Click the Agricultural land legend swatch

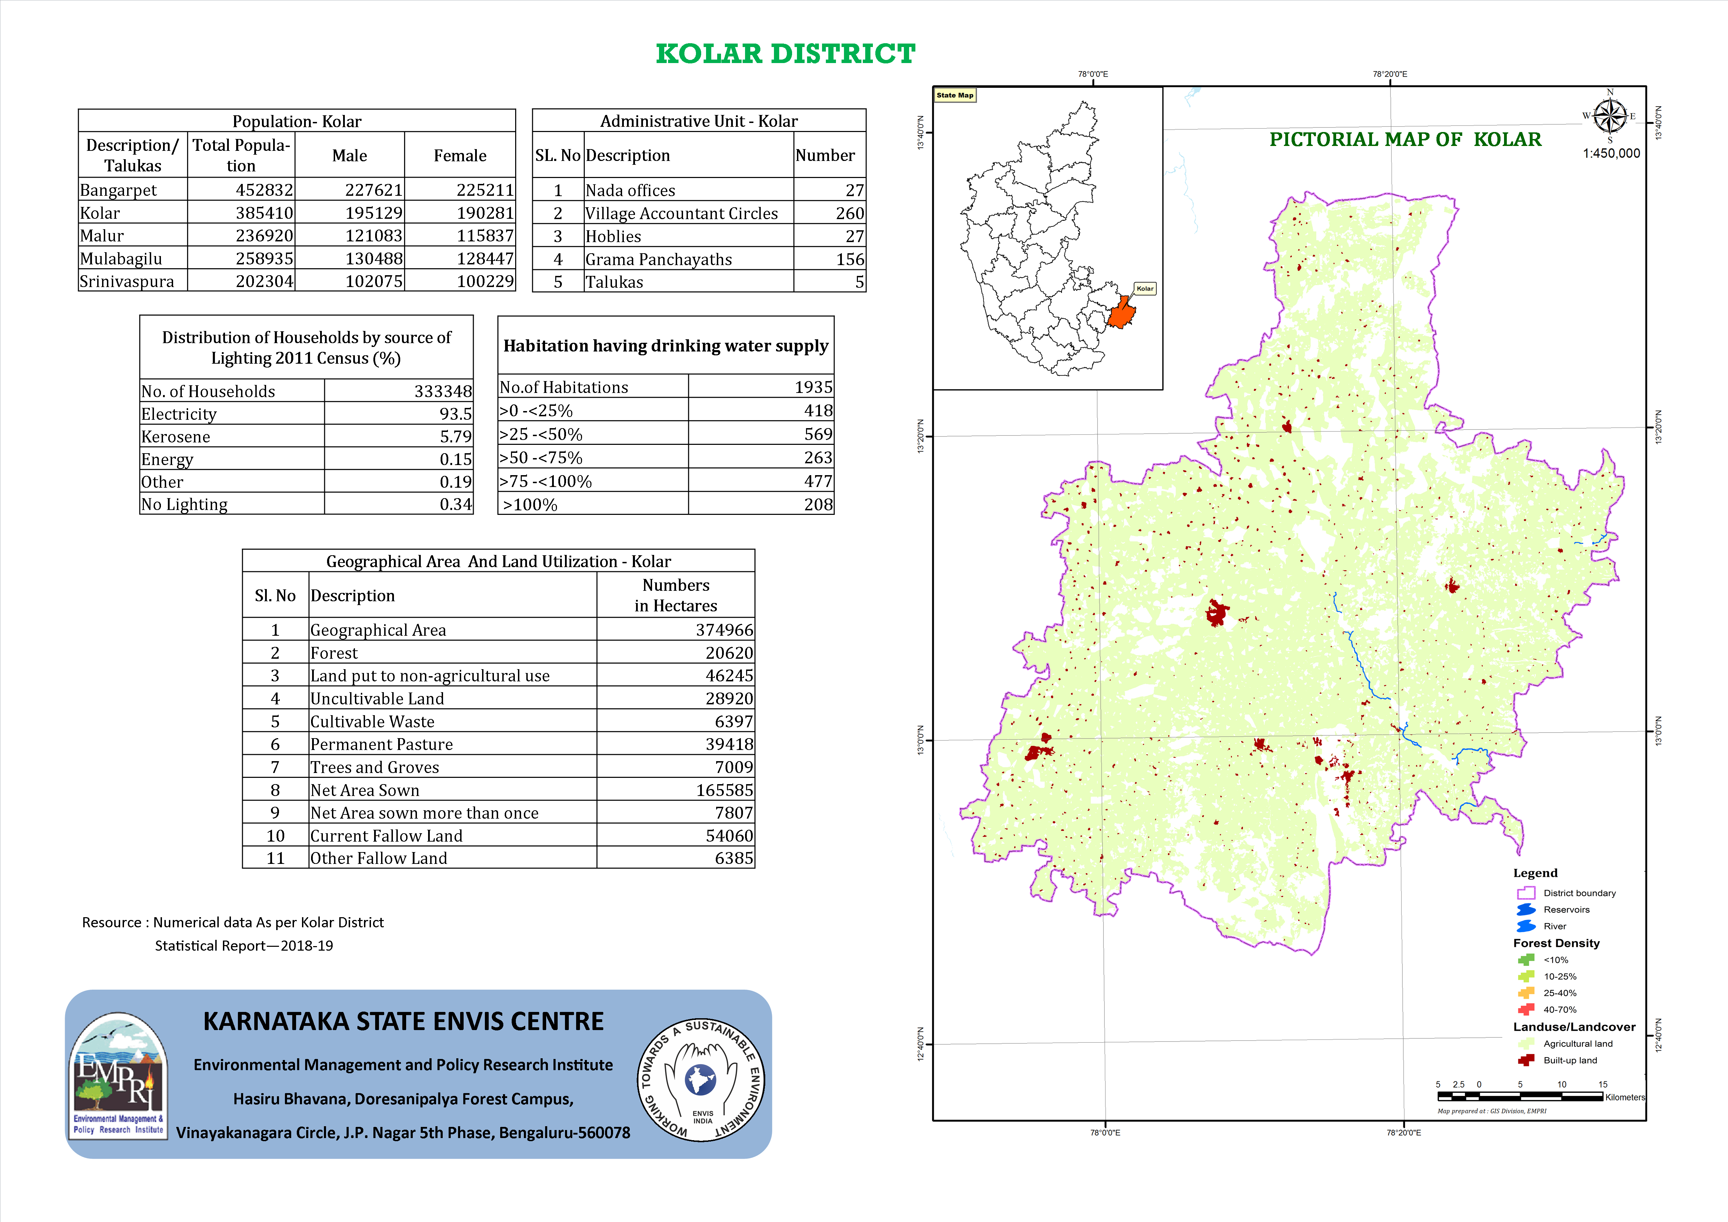pyautogui.click(x=1526, y=1044)
